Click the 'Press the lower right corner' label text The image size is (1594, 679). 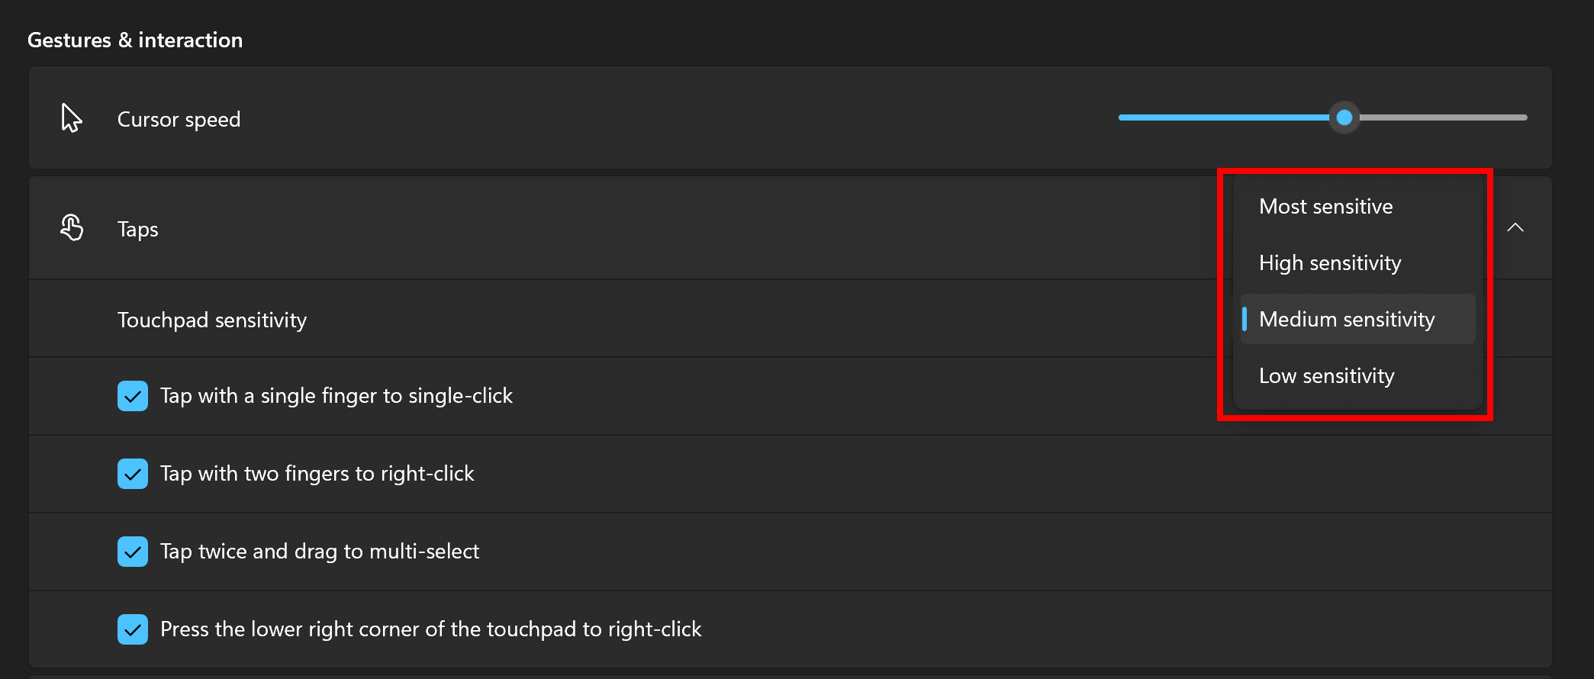click(430, 629)
